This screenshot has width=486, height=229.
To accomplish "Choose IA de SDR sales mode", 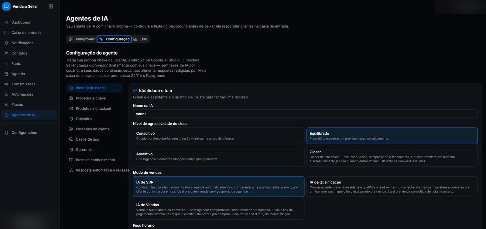I will pos(218,186).
